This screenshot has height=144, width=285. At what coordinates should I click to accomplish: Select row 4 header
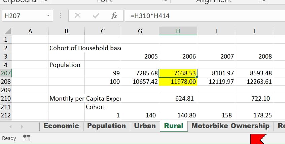tap(6, 65)
